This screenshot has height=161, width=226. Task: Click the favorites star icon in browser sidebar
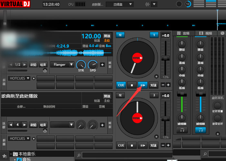click(x=5, y=156)
